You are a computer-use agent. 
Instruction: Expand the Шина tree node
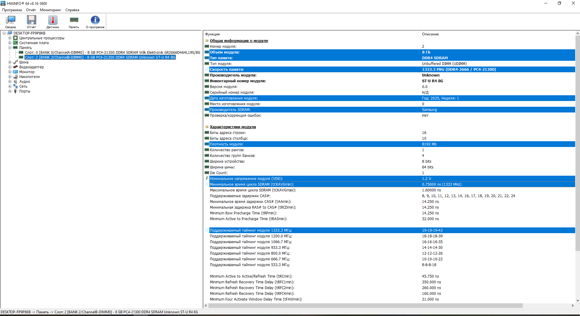(10, 62)
